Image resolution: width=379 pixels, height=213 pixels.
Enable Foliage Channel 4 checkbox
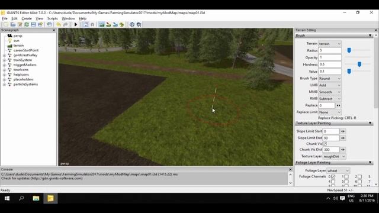333,182
